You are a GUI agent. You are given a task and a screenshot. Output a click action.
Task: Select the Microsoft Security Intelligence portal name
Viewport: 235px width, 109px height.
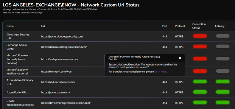coord(17,72)
